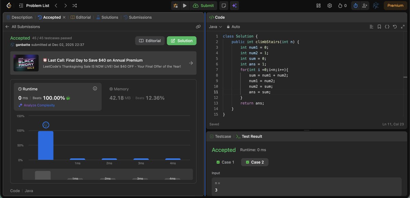Select the Test Result tab
The image size is (410, 198).
click(x=249, y=136)
